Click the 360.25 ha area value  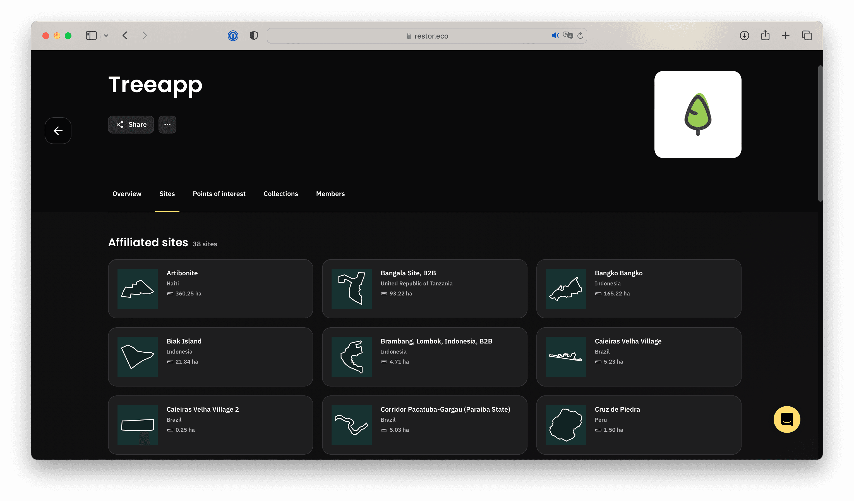[x=188, y=294]
